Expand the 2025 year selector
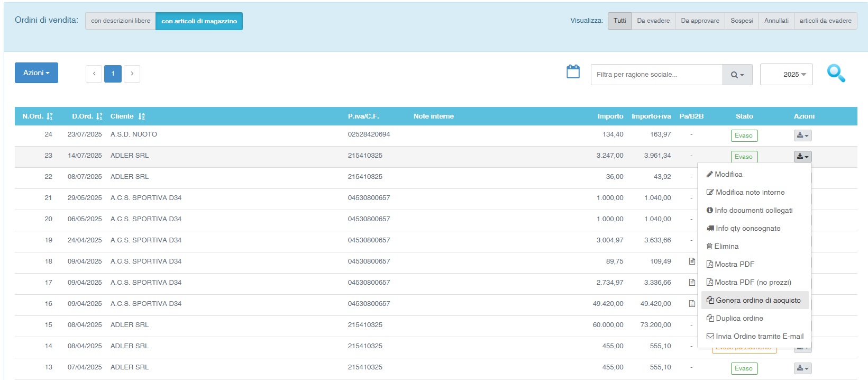The height and width of the screenshot is (380, 868). click(786, 75)
